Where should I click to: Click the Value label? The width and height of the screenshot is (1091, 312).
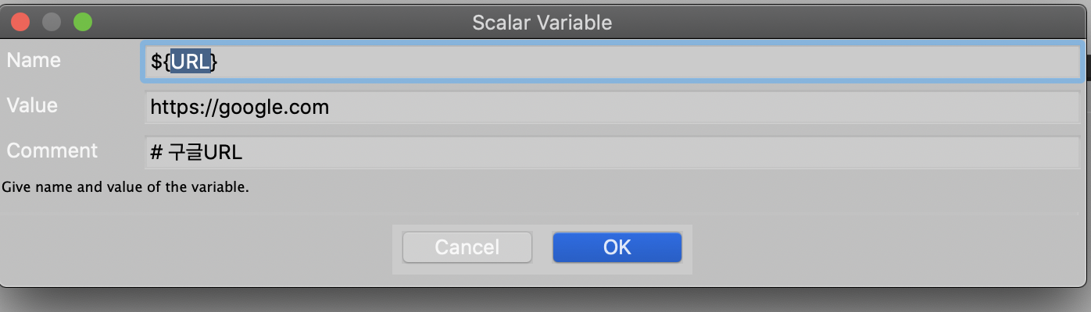coord(32,105)
